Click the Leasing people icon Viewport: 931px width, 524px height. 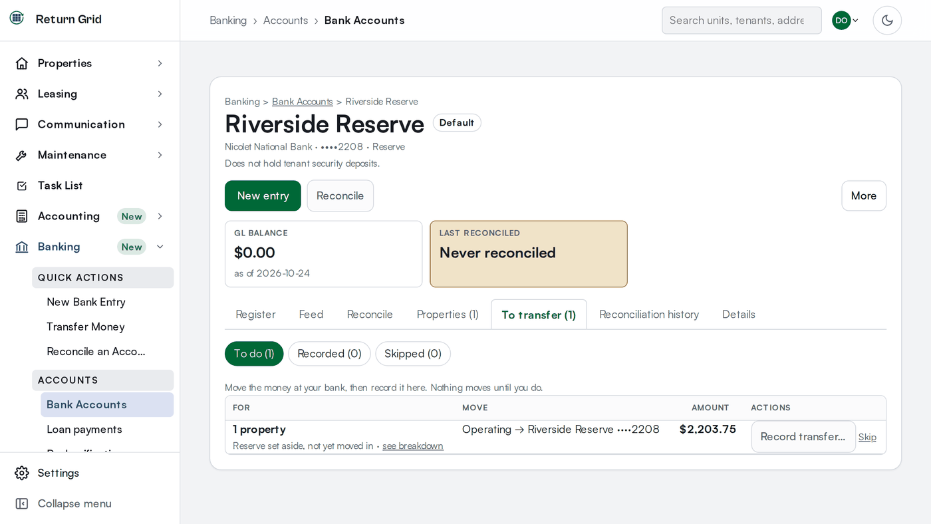22,94
